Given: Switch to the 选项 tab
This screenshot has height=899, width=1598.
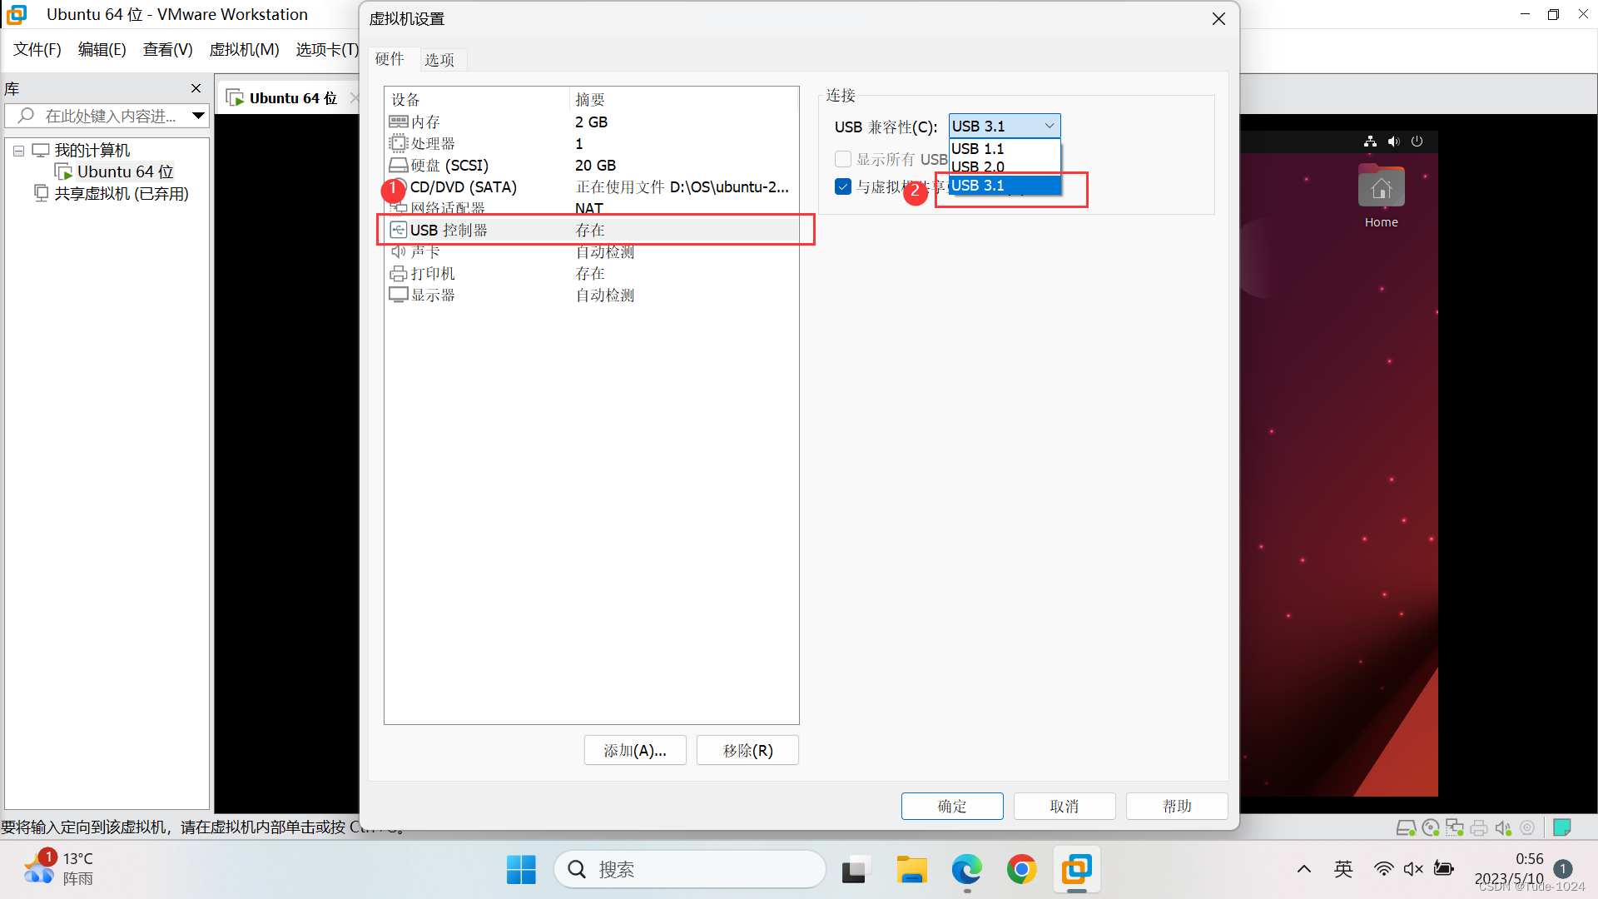Looking at the screenshot, I should tap(439, 60).
